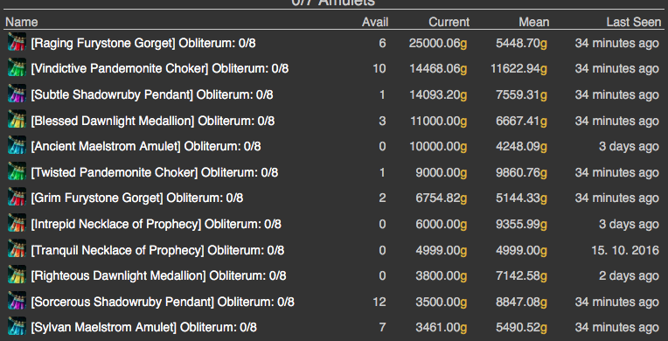The height and width of the screenshot is (341, 668).
Task: Sort by the Avail column header
Action: [x=375, y=22]
